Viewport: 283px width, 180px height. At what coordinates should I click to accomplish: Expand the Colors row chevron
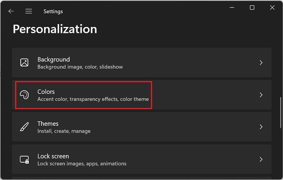click(x=261, y=95)
